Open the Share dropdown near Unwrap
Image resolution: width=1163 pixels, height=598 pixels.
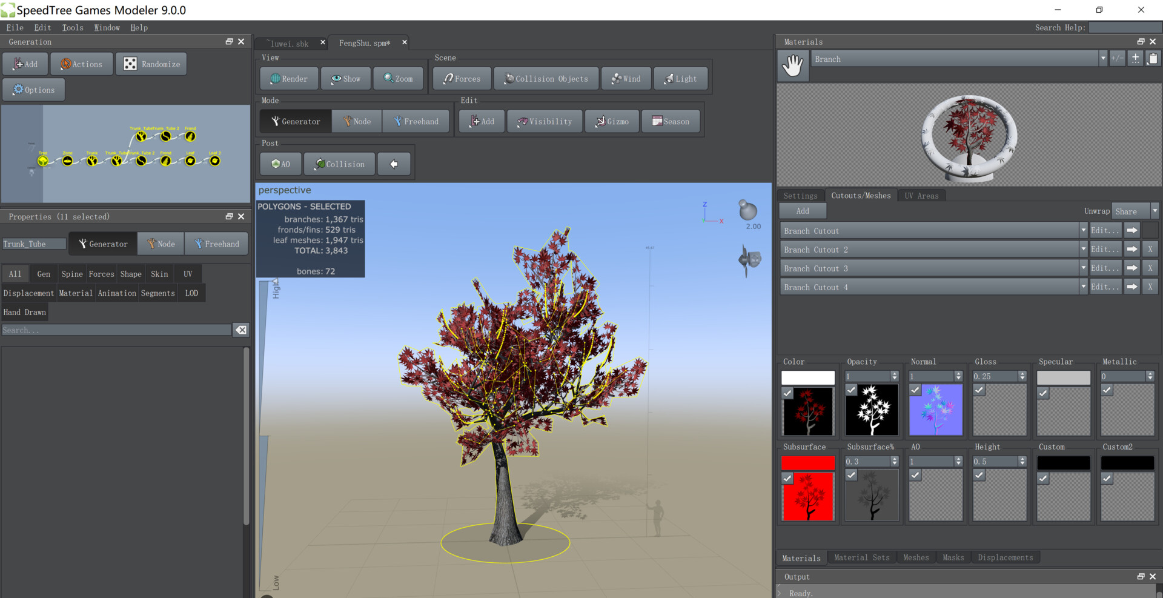[x=1133, y=211]
